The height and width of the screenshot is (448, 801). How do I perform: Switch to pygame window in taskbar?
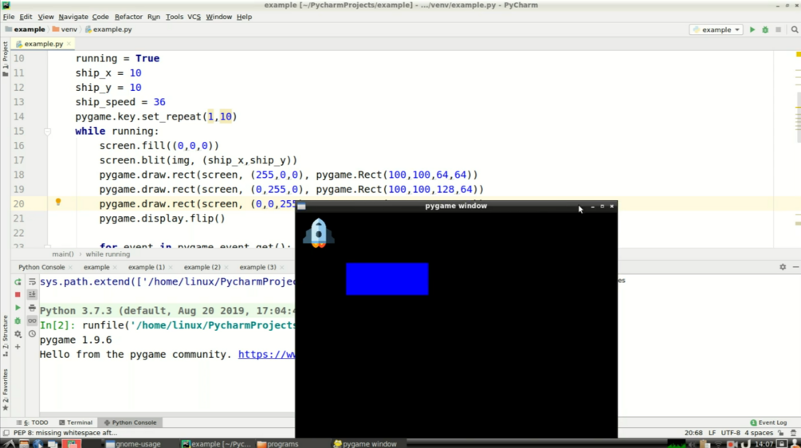[x=365, y=443]
